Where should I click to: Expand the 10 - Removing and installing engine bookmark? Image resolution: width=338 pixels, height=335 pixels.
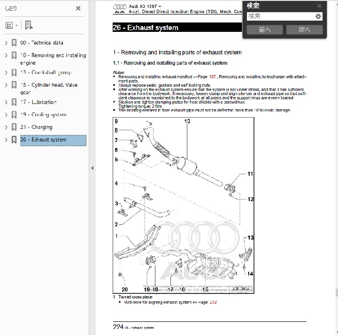pyautogui.click(x=6, y=55)
